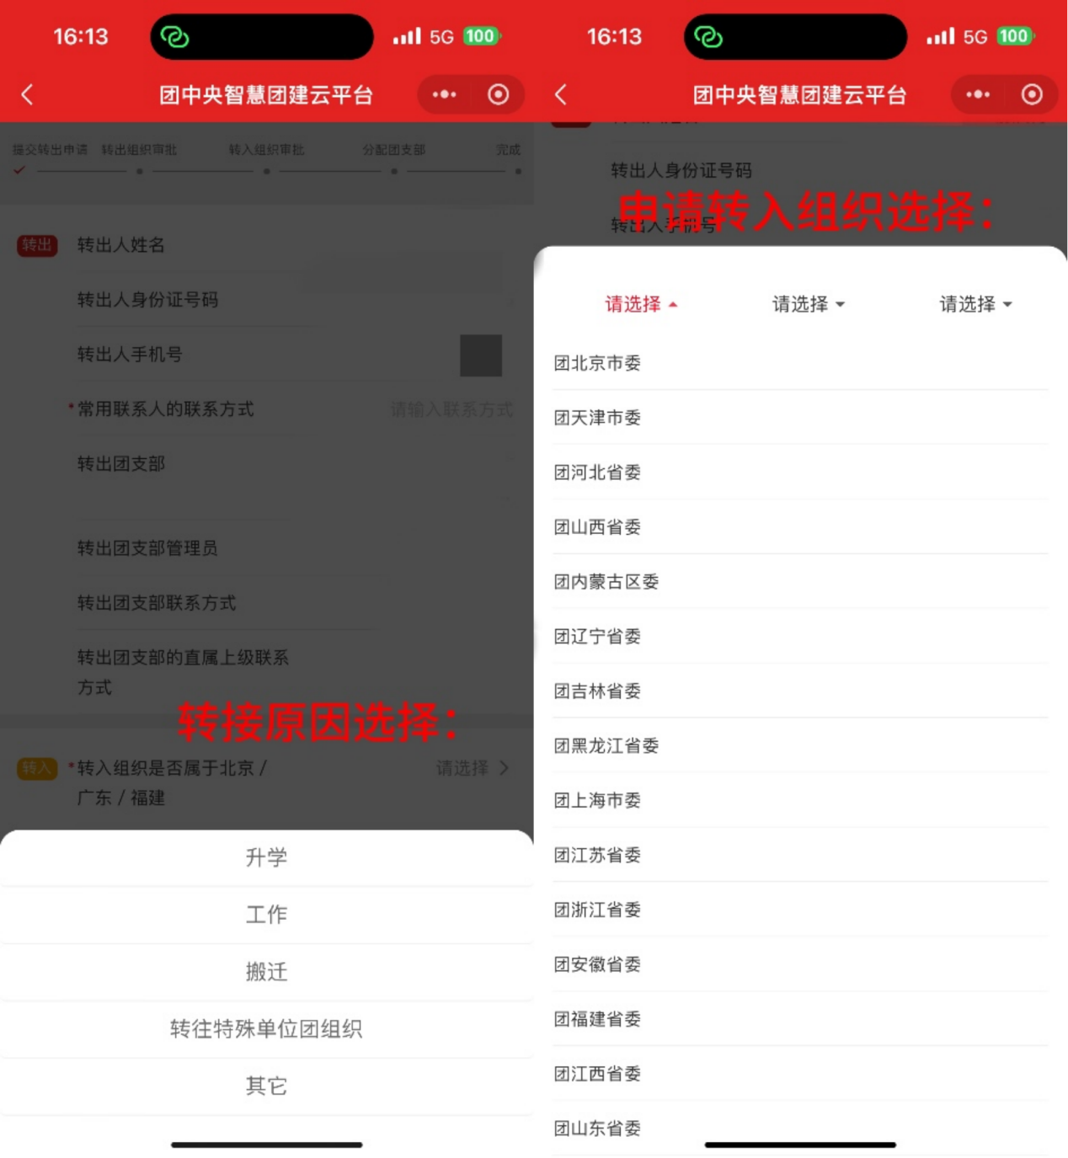Viewport: 1068px width, 1158px height.
Task: Tap the signal bars on the left screen
Action: (407, 36)
